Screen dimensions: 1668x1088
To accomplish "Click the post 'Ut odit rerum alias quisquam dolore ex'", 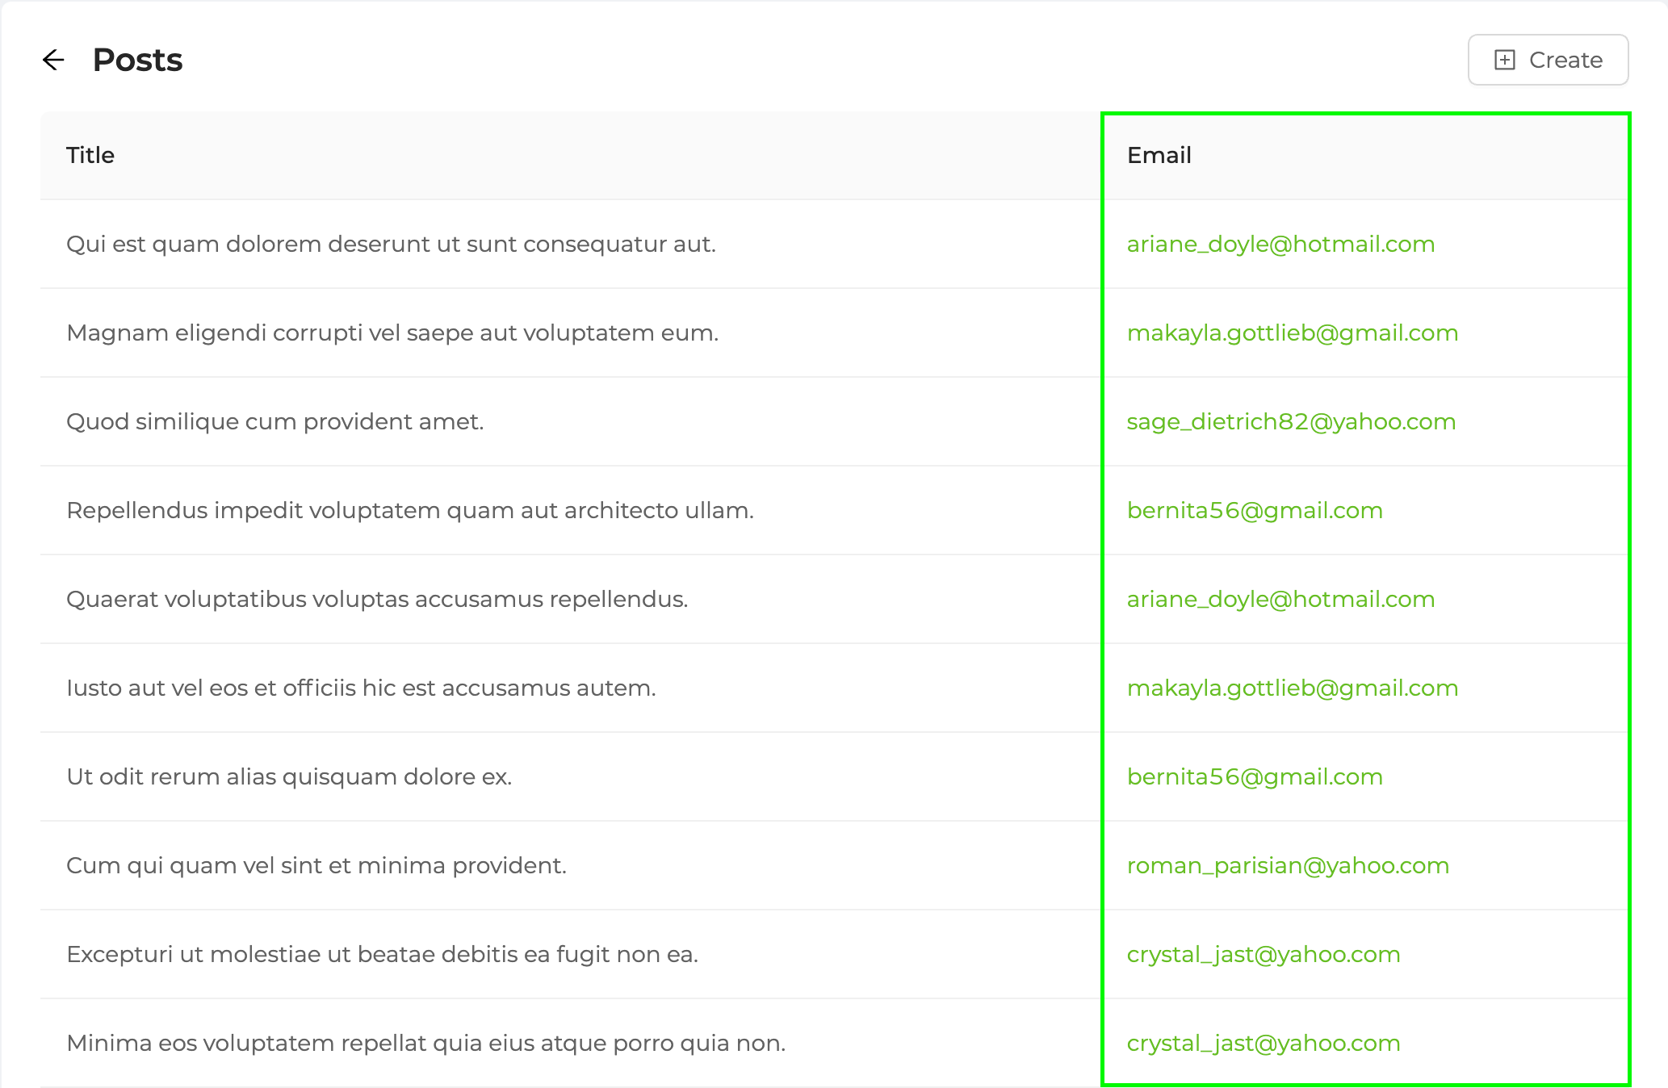I will [290, 776].
